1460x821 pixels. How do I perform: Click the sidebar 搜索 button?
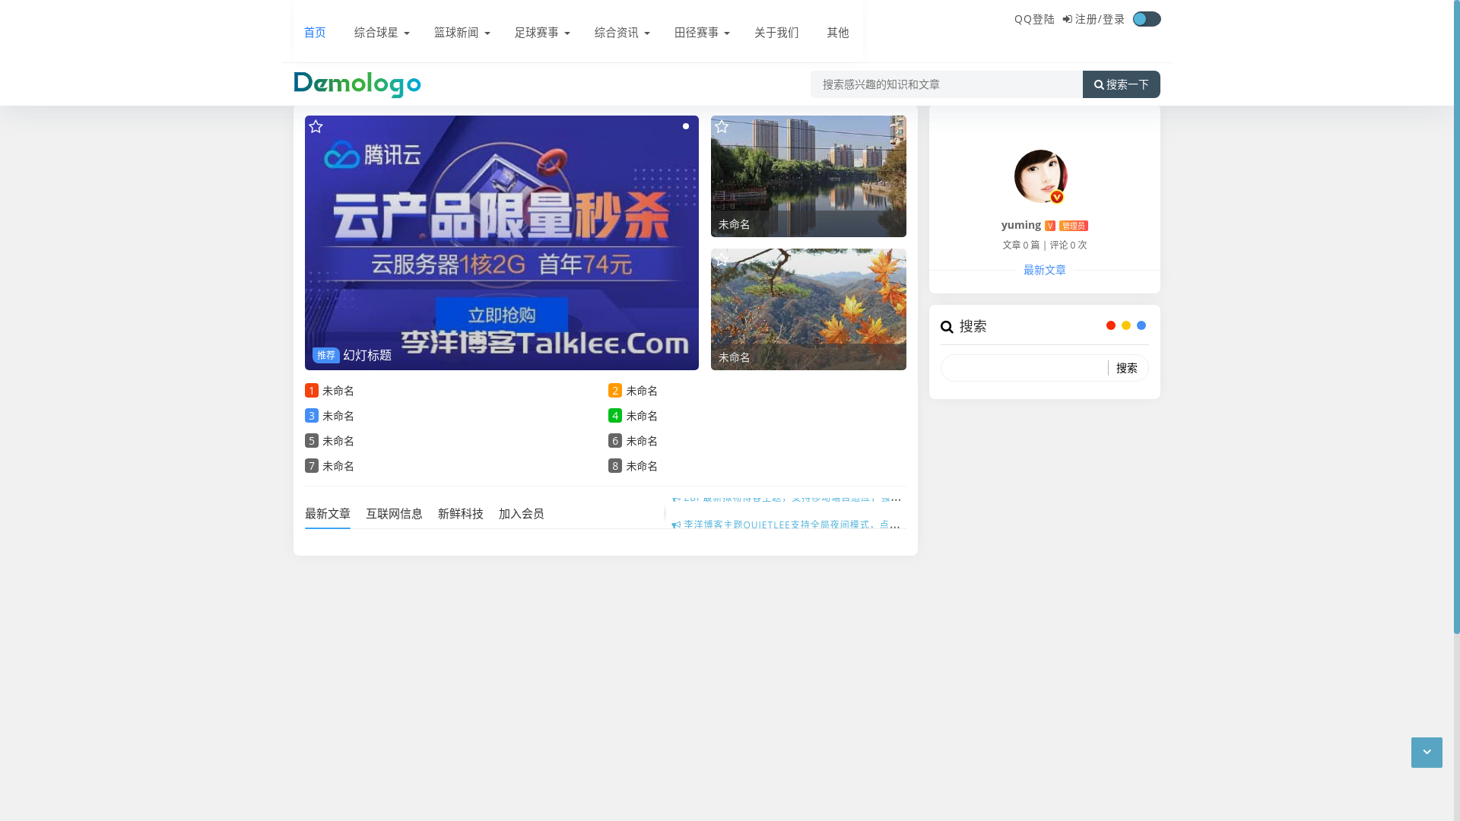pos(1127,368)
